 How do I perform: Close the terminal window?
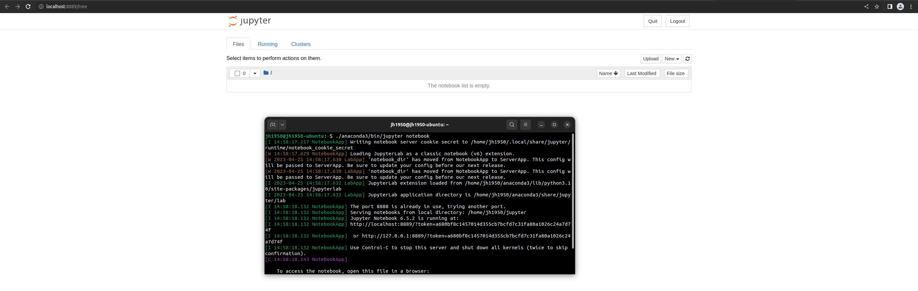coord(567,125)
